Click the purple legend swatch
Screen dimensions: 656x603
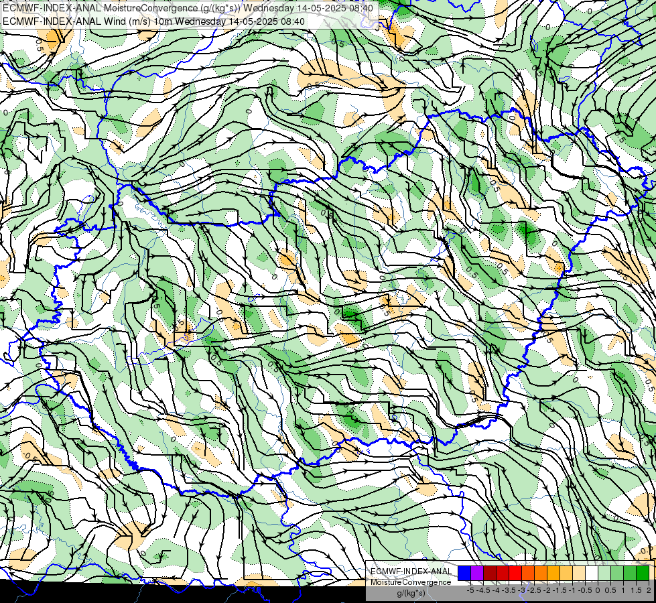click(x=477, y=574)
